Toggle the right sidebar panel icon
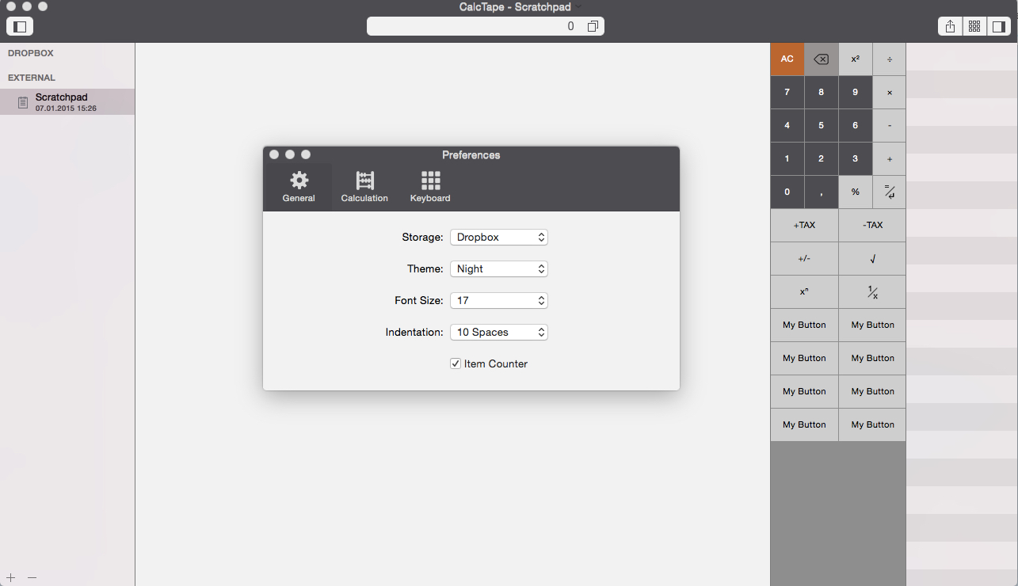1018x586 pixels. 998,26
